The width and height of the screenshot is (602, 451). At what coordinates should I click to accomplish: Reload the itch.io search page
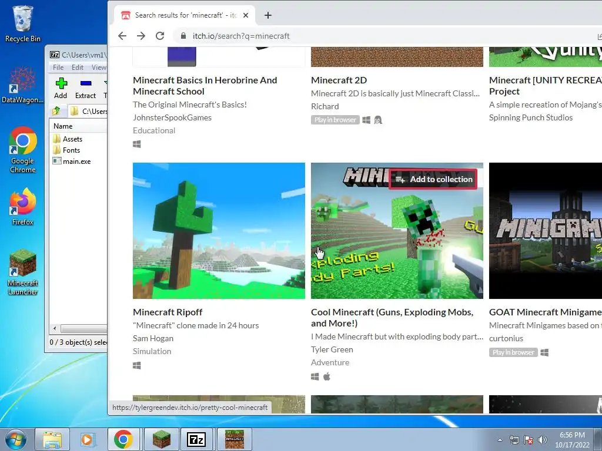click(x=160, y=36)
